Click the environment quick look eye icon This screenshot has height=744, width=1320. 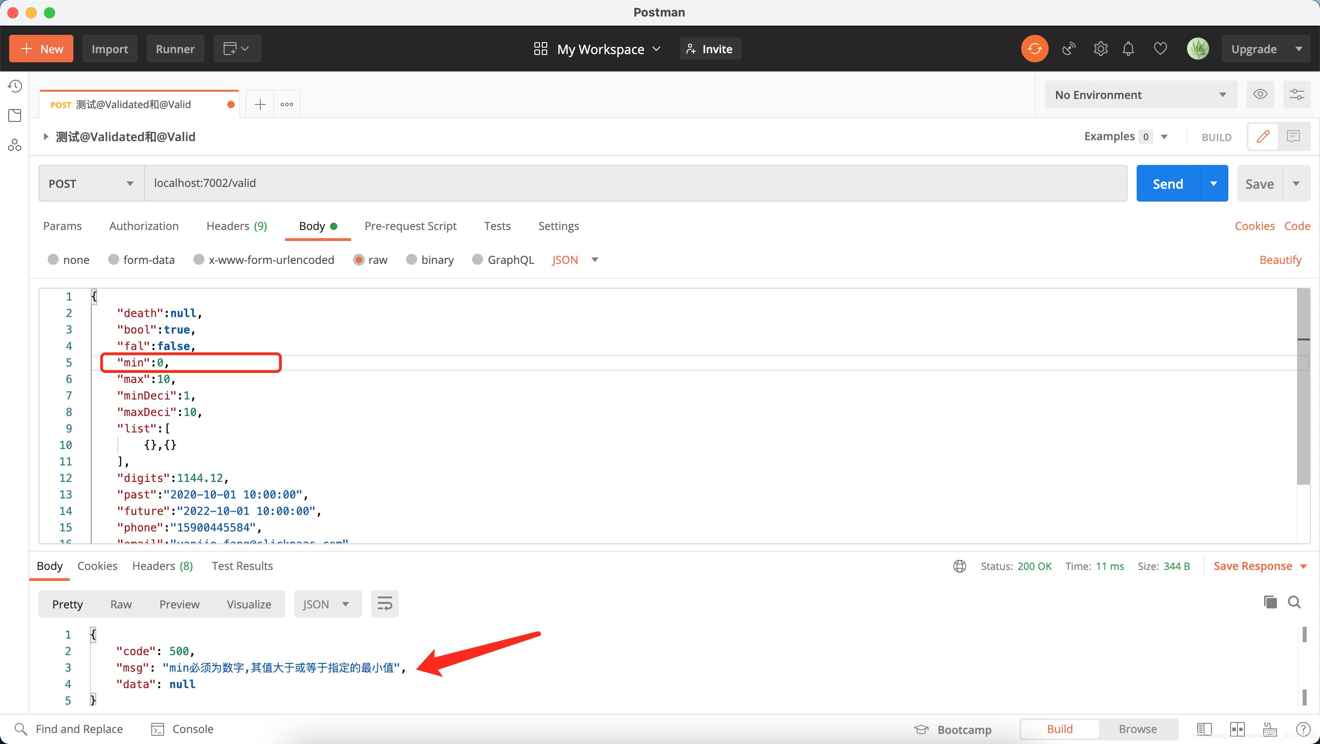(1260, 94)
